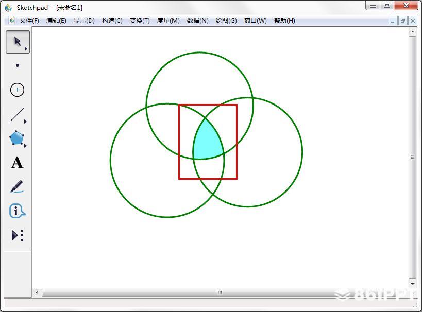Click the vertical scrollbar up arrow
Image resolution: width=422 pixels, height=312 pixels.
pos(413,32)
